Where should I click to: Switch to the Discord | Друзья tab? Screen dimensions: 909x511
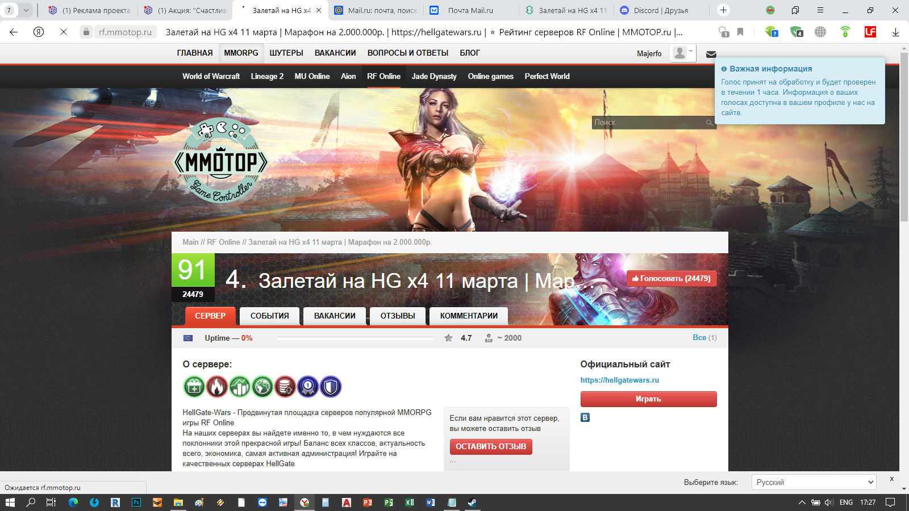click(x=661, y=10)
